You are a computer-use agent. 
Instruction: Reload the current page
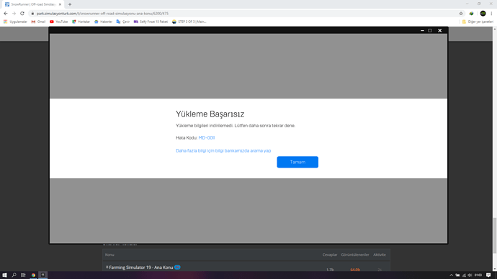(x=22, y=13)
